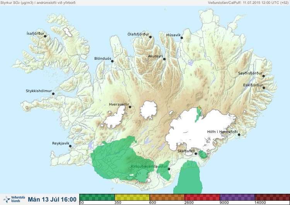
Task: Click the purple 9000 legend swatch
Action: tap(237, 197)
